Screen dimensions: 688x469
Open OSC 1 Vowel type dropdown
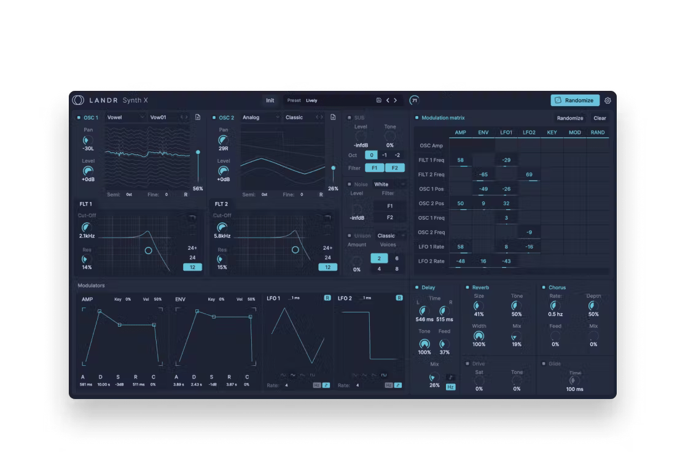coord(125,117)
